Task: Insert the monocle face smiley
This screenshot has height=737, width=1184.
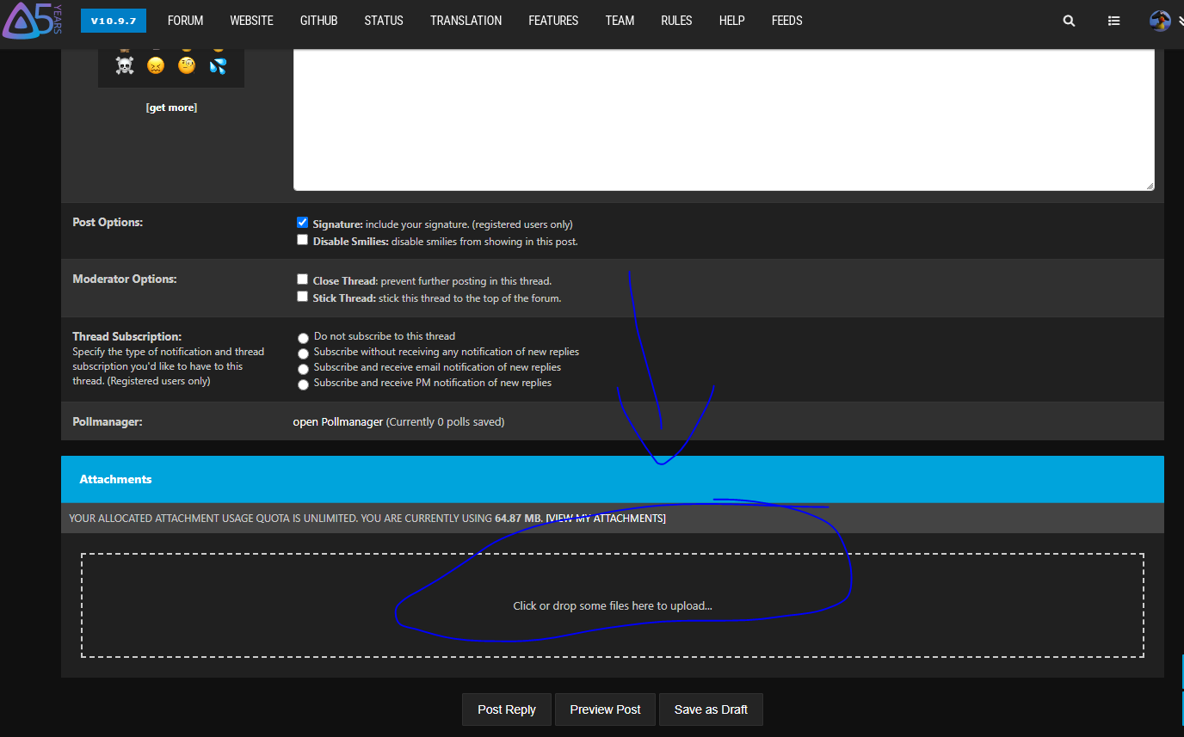Action: [x=187, y=66]
